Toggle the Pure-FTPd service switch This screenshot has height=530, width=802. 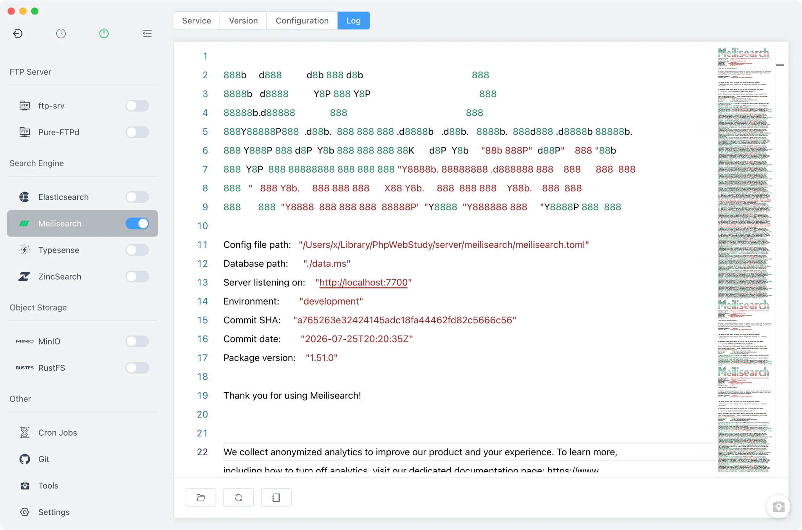[x=137, y=132]
